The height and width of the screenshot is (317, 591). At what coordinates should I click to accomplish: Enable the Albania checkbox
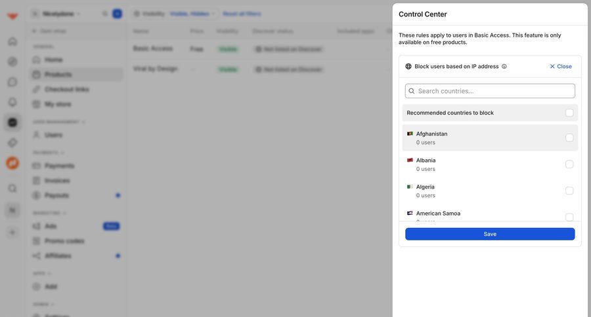pyautogui.click(x=569, y=164)
